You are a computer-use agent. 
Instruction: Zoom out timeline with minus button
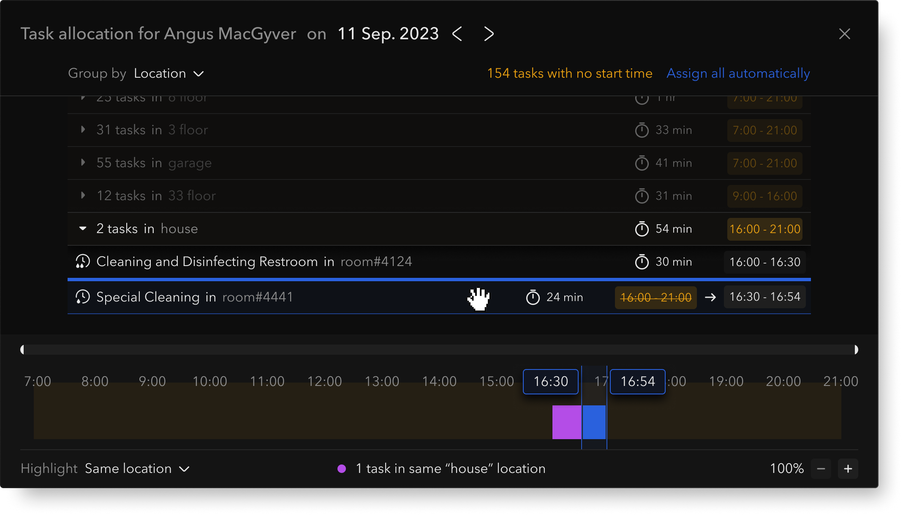[x=821, y=469]
